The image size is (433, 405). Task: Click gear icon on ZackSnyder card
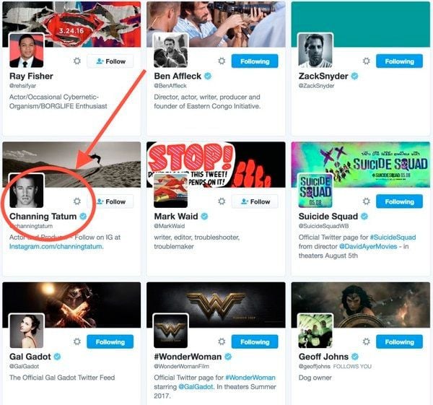[366, 61]
